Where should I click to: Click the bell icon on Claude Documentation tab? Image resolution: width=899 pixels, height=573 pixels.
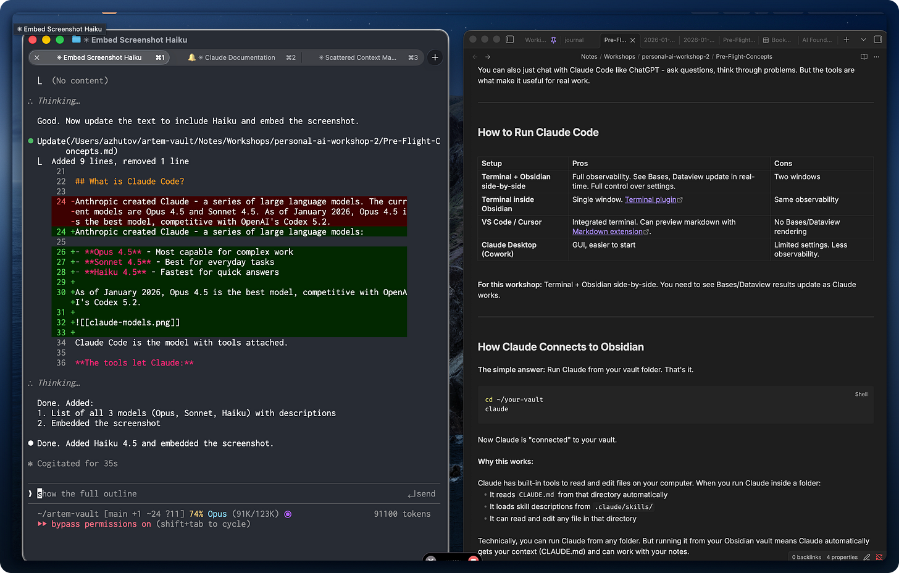pos(192,57)
